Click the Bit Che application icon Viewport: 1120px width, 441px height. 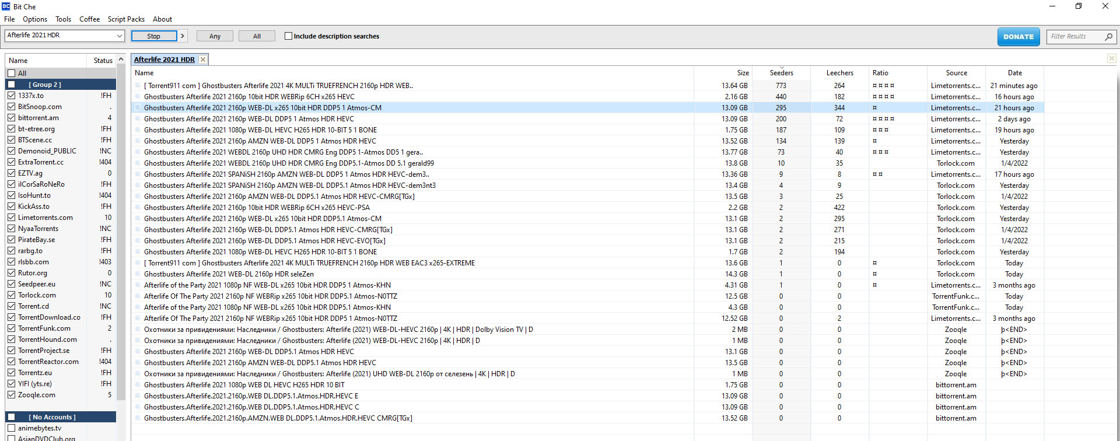click(x=6, y=6)
